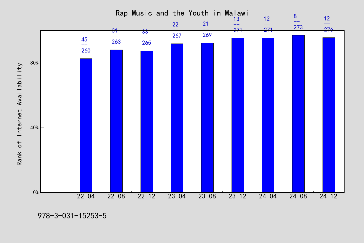Viewport: 364px width, 243px height.
Task: Click the x-axis label '23-04'
Action: [x=177, y=196]
